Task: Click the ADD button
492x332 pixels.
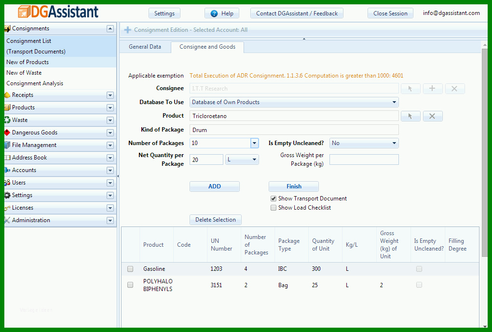Action: click(x=215, y=186)
